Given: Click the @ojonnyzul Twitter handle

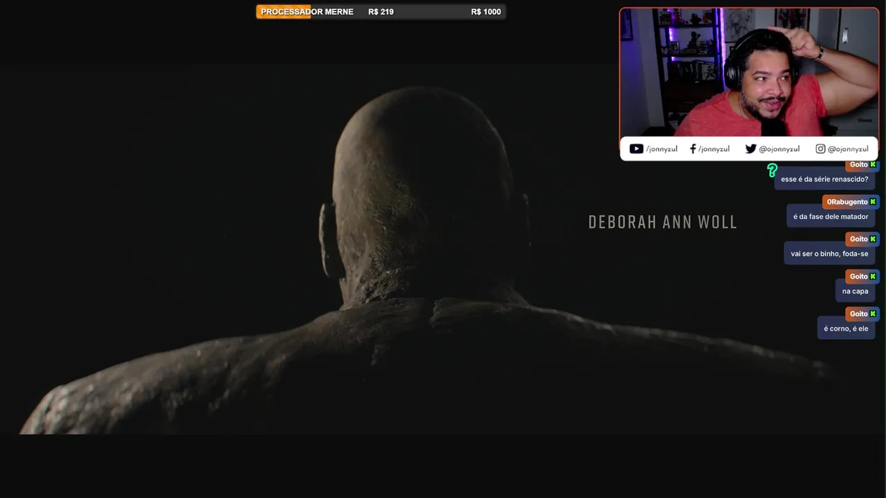Looking at the screenshot, I should (779, 149).
